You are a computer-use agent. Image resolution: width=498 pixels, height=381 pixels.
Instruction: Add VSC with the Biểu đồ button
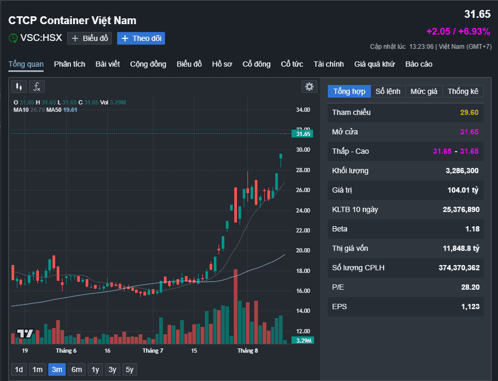tap(89, 38)
